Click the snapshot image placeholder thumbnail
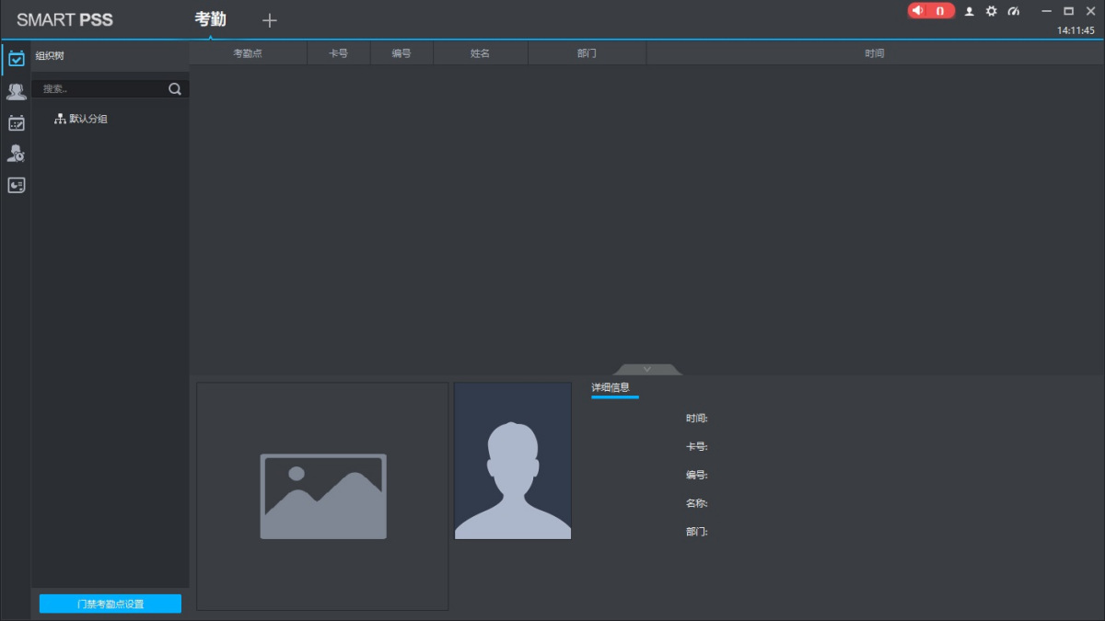The height and width of the screenshot is (621, 1105). click(322, 496)
